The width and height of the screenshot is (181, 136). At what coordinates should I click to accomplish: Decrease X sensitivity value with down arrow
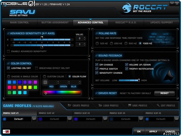tap(85, 39)
